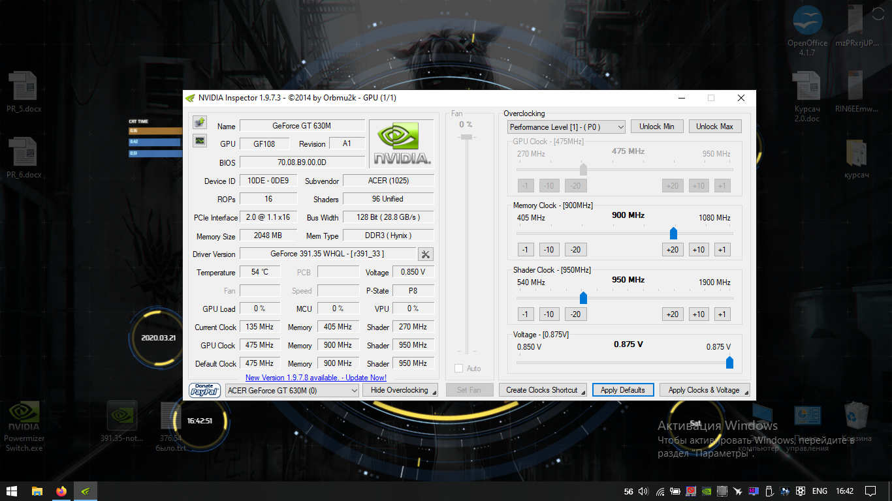
Task: Click the Mem Type value DDR3 ( Hynix )
Action: 389,235
